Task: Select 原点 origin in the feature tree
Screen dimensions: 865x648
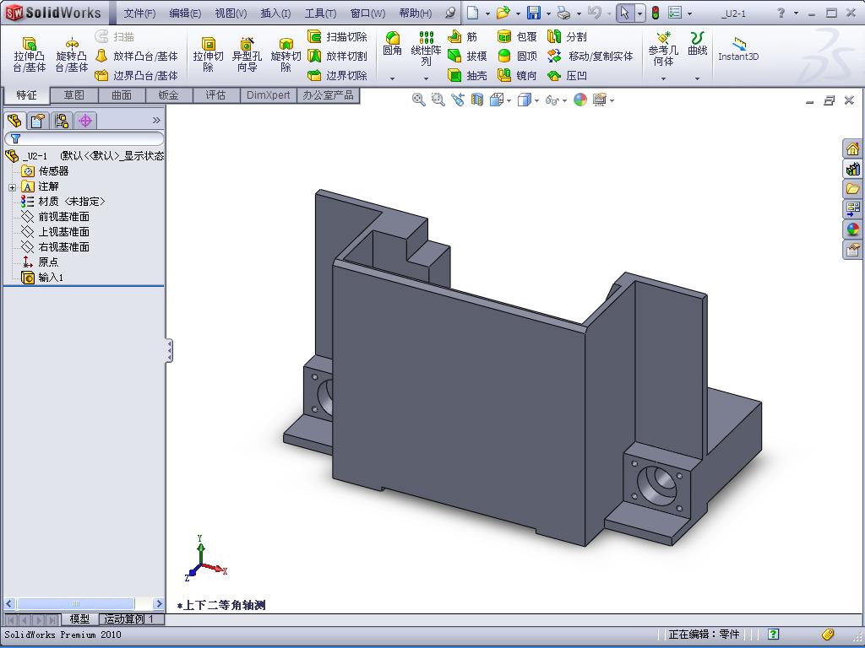Action: (x=41, y=262)
